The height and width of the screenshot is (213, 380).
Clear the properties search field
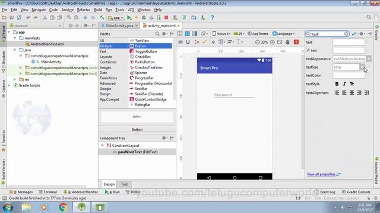[x=346, y=34]
